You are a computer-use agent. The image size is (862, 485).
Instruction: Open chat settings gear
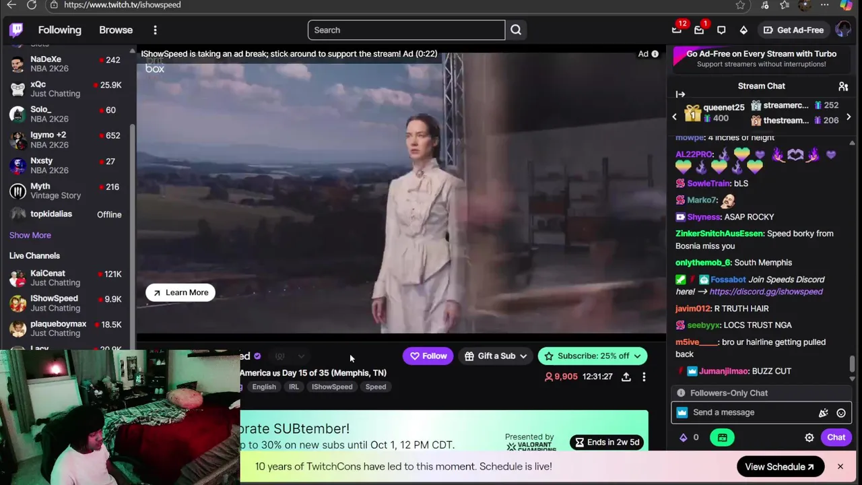(x=809, y=438)
